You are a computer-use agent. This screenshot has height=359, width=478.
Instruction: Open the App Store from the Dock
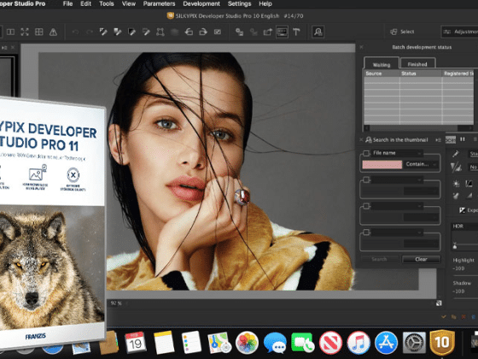[x=386, y=342]
